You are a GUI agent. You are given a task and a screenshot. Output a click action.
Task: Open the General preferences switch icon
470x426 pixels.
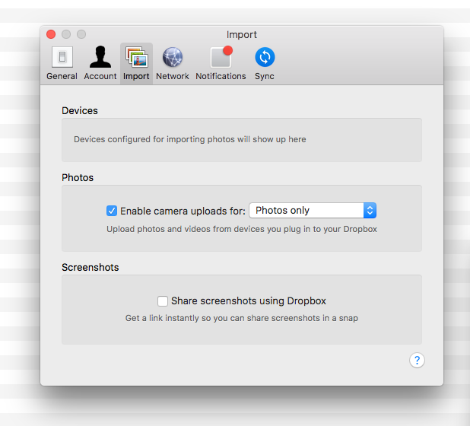coord(62,56)
